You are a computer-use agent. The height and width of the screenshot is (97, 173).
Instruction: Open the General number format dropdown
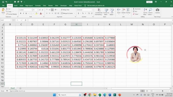(x=92, y=10)
